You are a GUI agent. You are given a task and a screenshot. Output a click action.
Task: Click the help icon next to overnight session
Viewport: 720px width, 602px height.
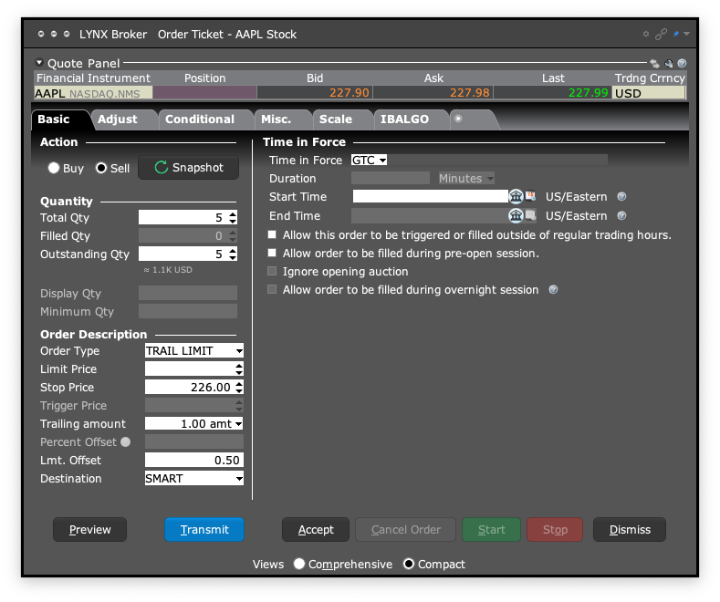pyautogui.click(x=552, y=290)
